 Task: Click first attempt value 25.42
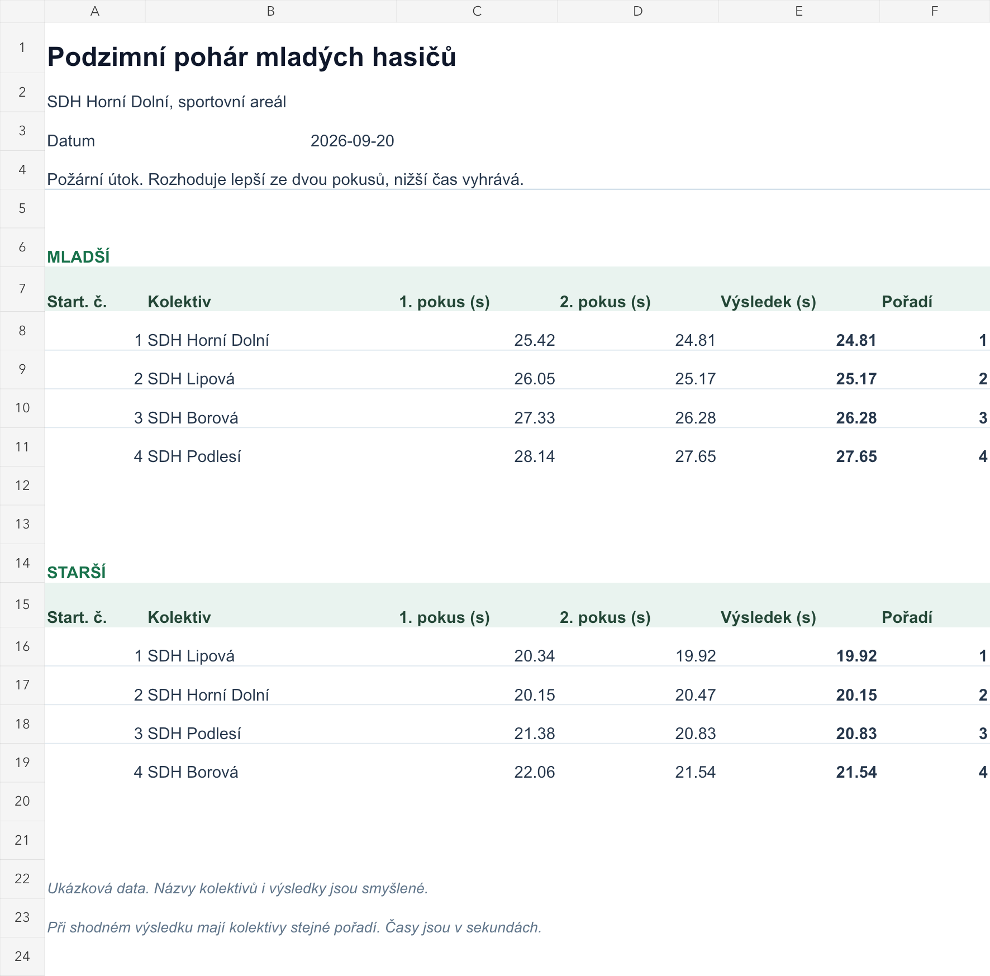click(x=535, y=340)
